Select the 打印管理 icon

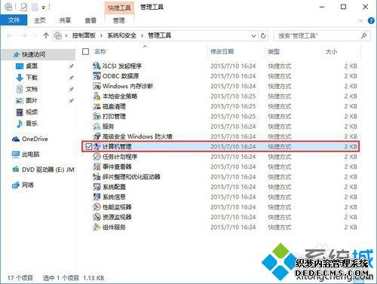pos(97,116)
